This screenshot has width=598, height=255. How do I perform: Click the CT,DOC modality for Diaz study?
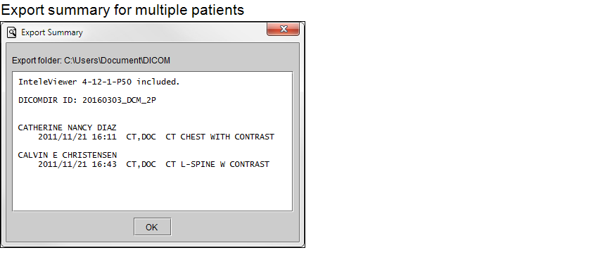click(141, 137)
